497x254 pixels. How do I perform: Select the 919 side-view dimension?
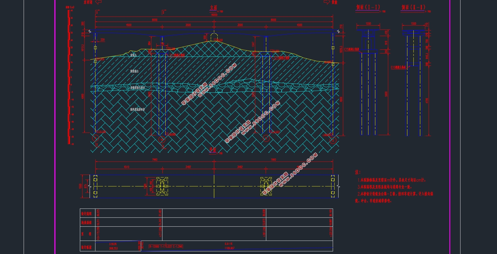coord(386,42)
